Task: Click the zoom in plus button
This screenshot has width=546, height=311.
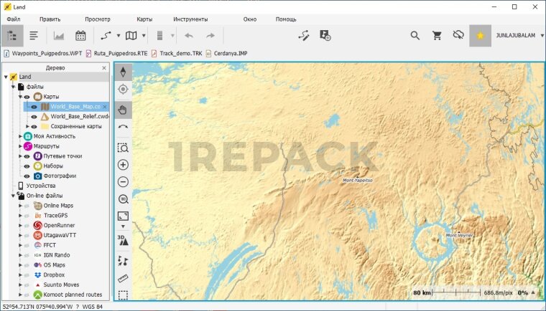Action: tap(123, 165)
